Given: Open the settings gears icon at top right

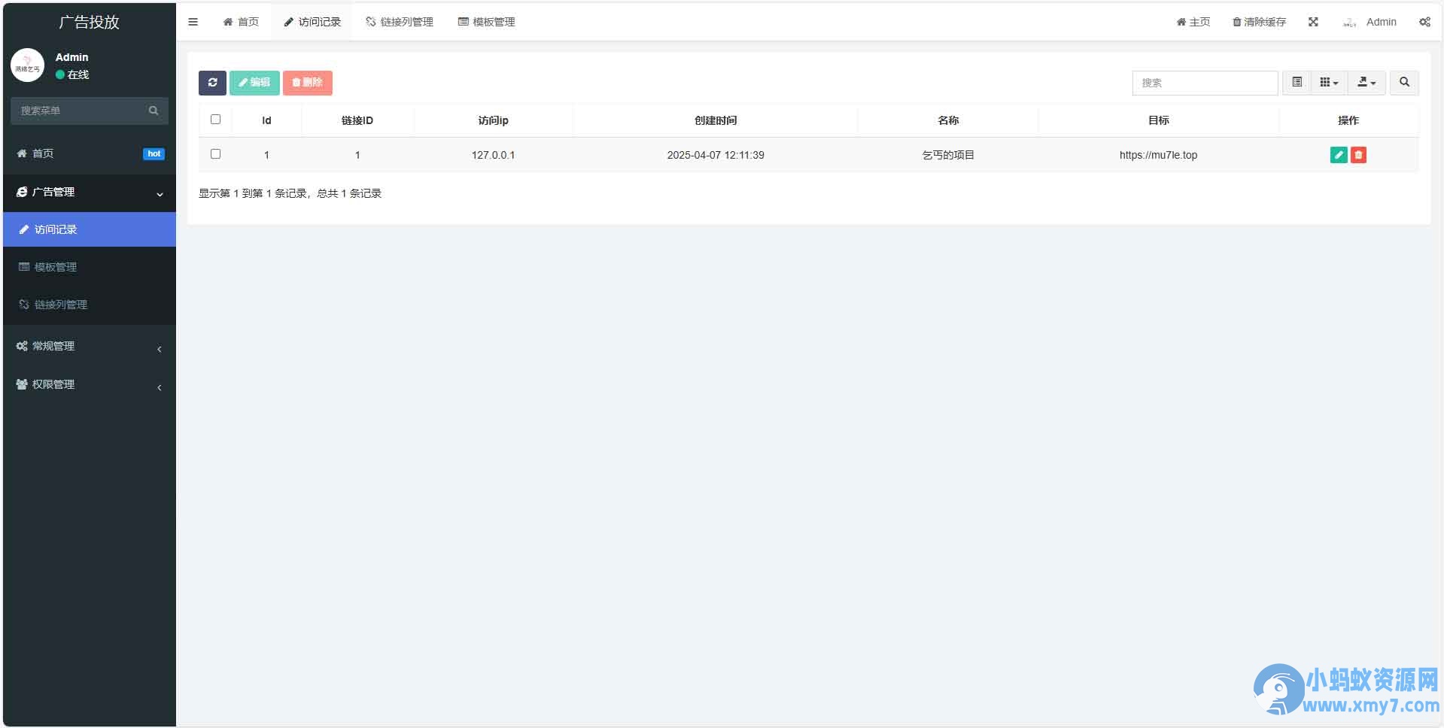Looking at the screenshot, I should (x=1424, y=22).
